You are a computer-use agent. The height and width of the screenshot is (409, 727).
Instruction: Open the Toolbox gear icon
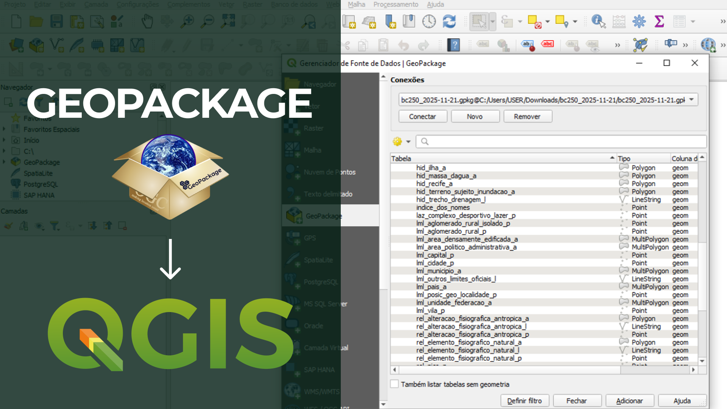coord(639,22)
